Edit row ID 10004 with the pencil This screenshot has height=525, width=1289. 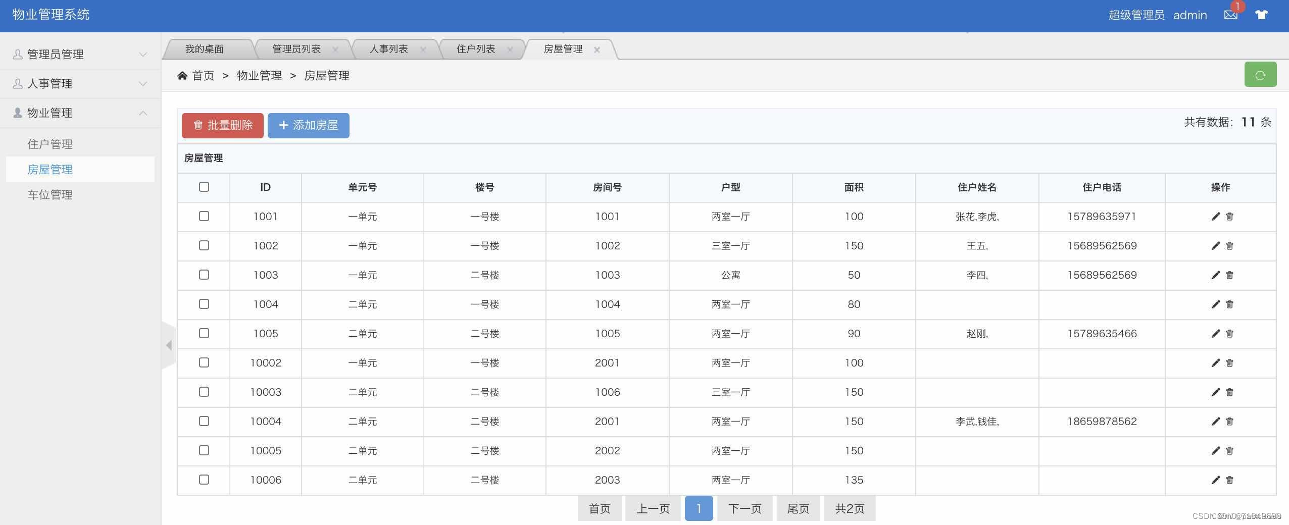coord(1216,422)
